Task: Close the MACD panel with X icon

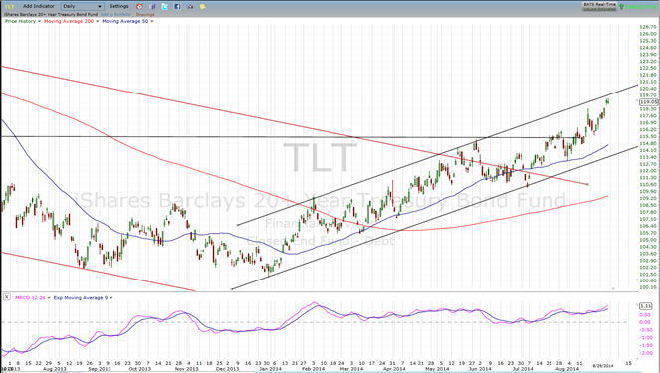Action: pyautogui.click(x=7, y=297)
